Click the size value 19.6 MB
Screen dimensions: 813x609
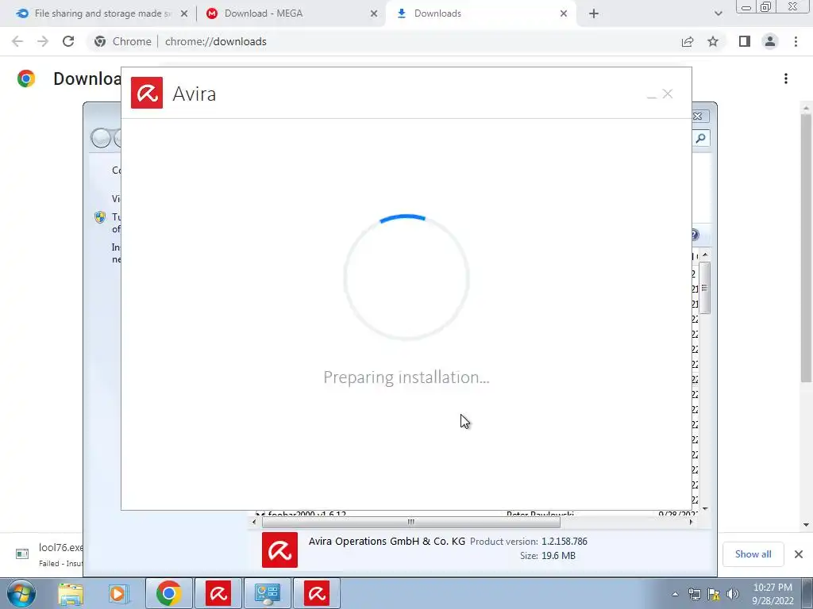[x=558, y=556]
